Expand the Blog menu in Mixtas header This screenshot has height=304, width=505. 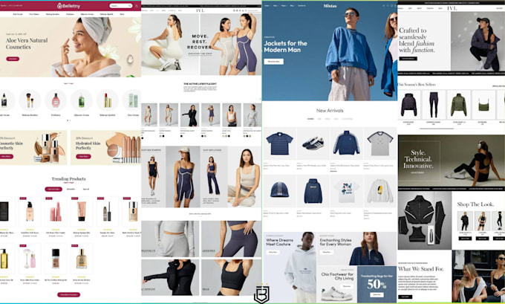292,5
